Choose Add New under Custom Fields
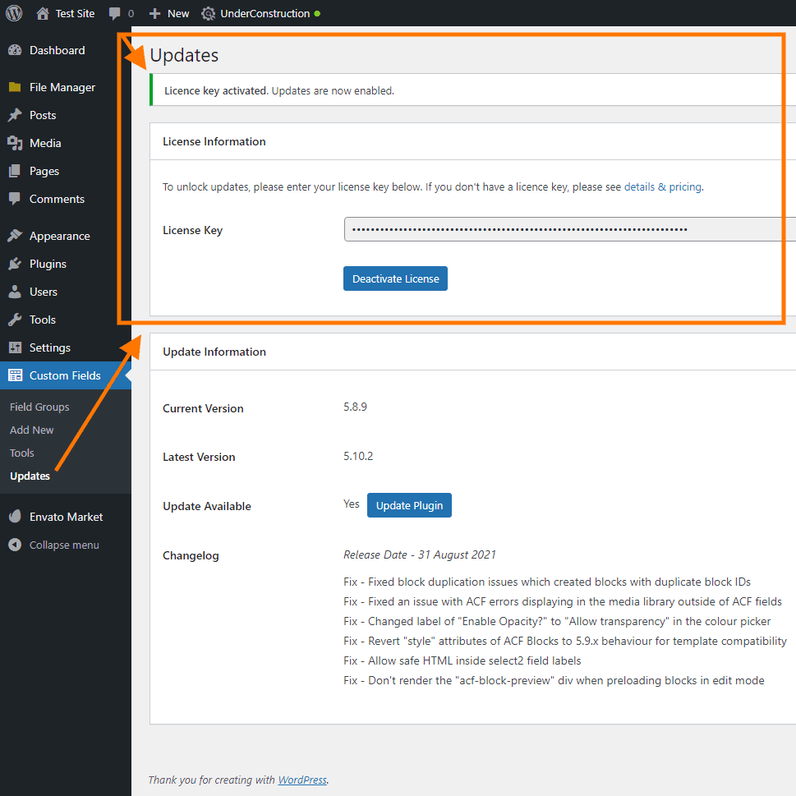This screenshot has width=796, height=796. point(31,430)
